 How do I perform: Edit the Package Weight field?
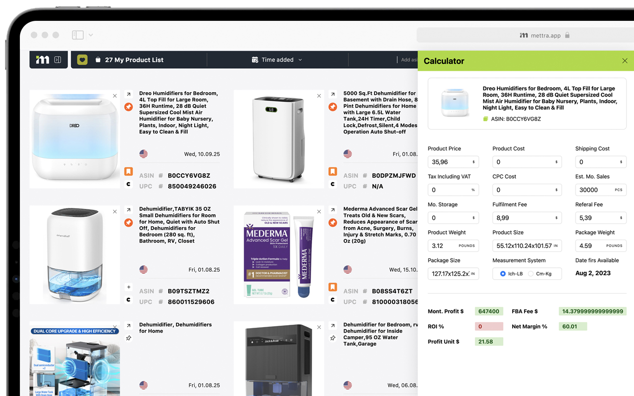click(x=601, y=246)
